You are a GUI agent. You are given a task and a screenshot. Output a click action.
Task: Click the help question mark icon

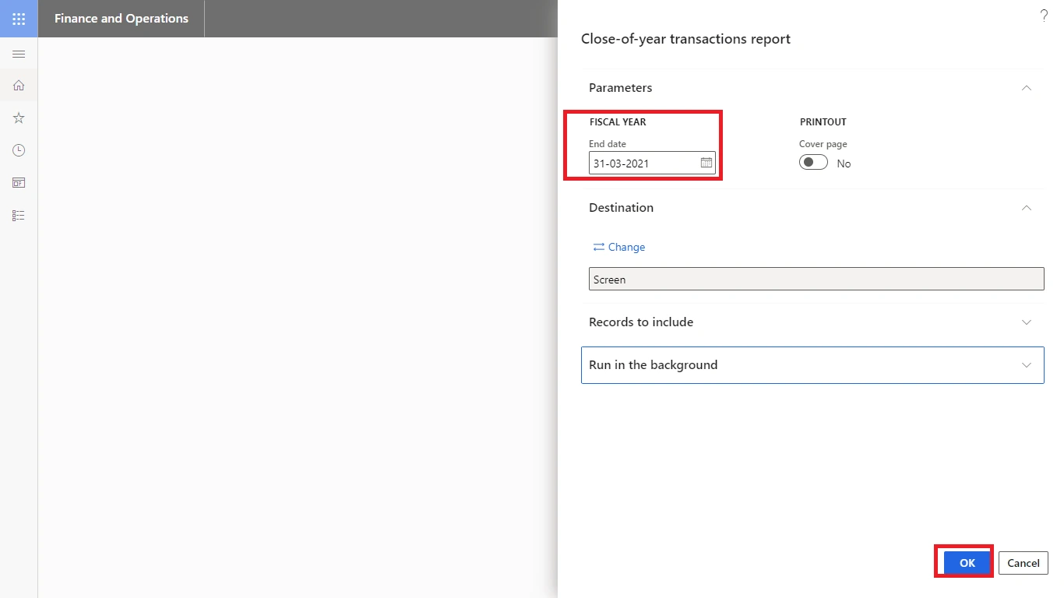1044,16
